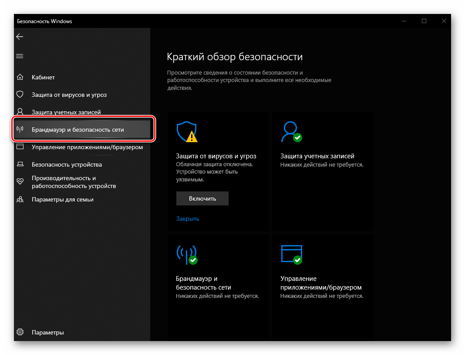Click the window icon for app/browser control
The image size is (465, 355).
(20, 147)
